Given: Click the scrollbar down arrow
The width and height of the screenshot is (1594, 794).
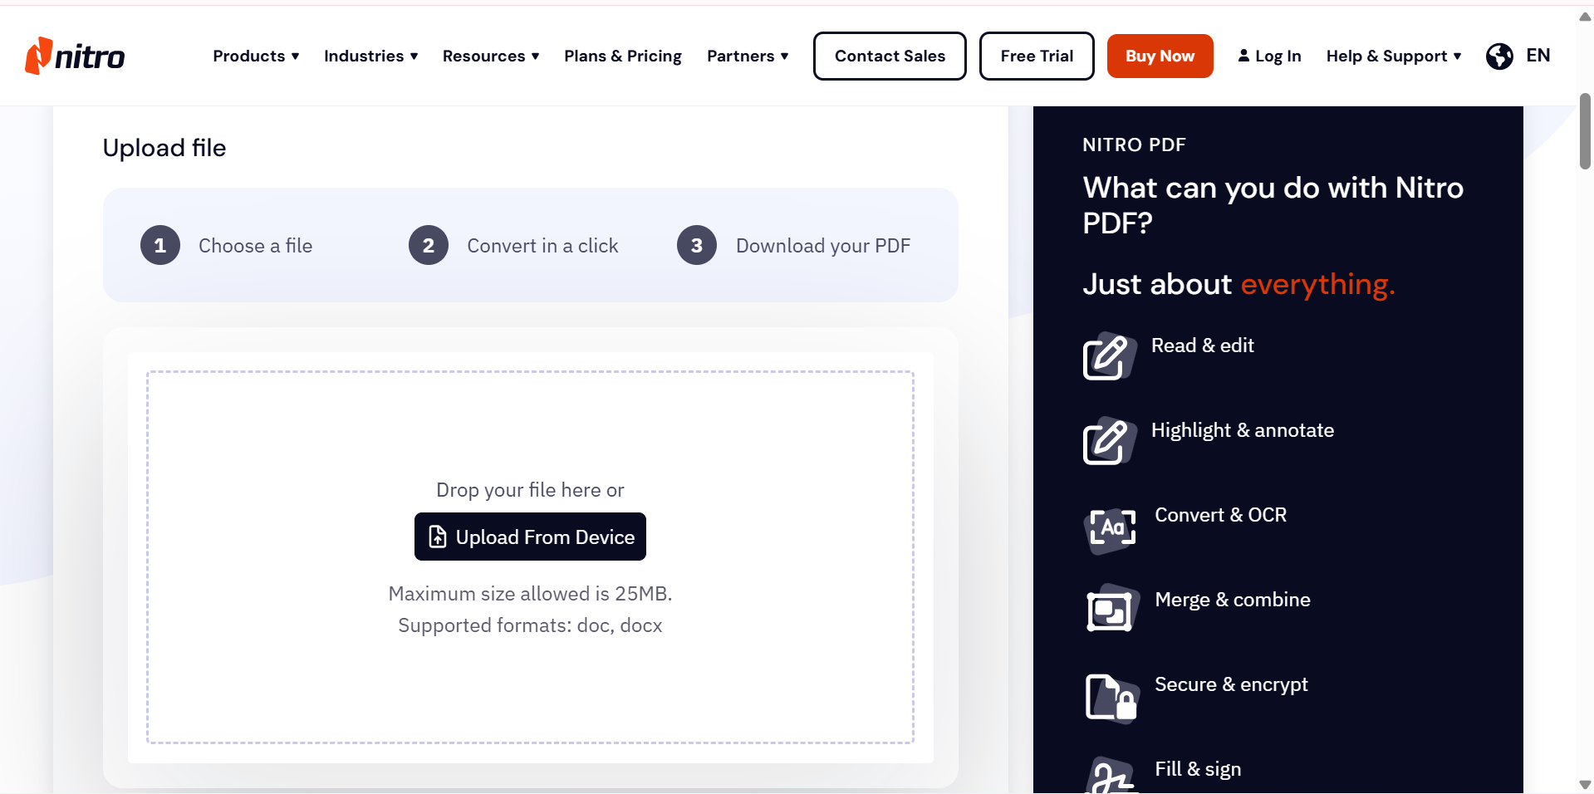Looking at the screenshot, I should 1585,784.
